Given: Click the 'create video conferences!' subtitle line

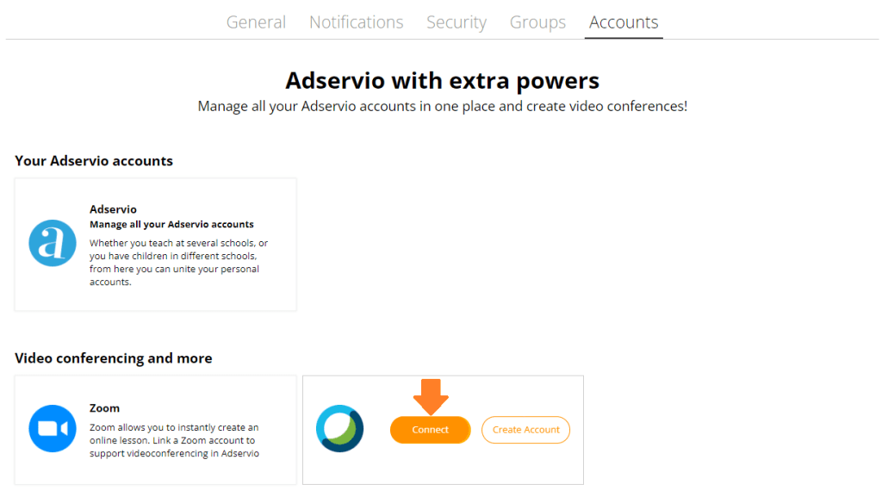Looking at the screenshot, I should (442, 106).
